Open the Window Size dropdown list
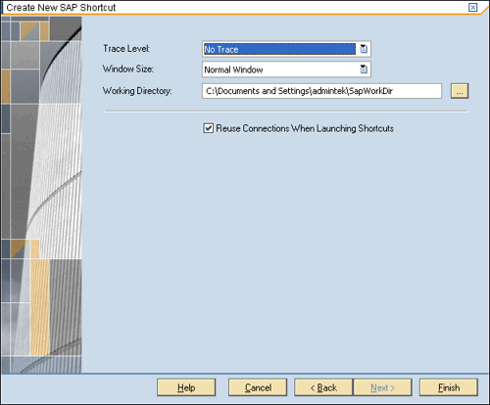The height and width of the screenshot is (405, 490). click(x=364, y=69)
